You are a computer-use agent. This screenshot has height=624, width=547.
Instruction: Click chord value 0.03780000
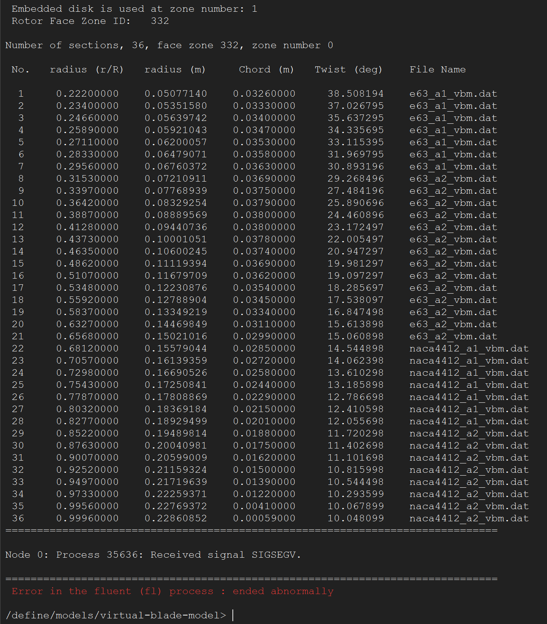264,239
